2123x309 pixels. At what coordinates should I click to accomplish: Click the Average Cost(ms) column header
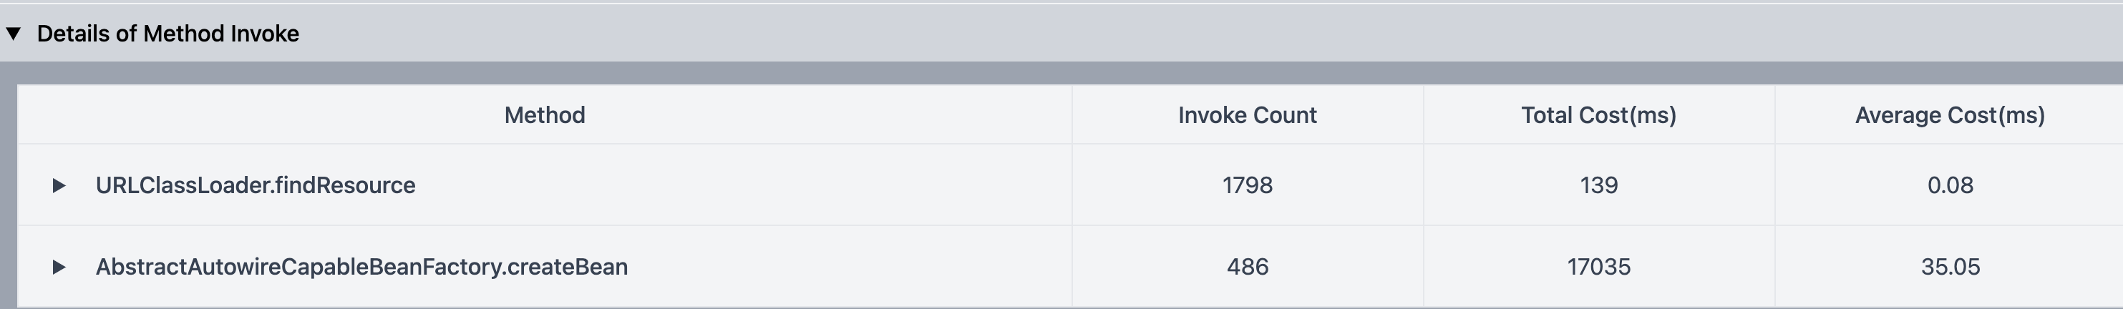(x=1949, y=115)
